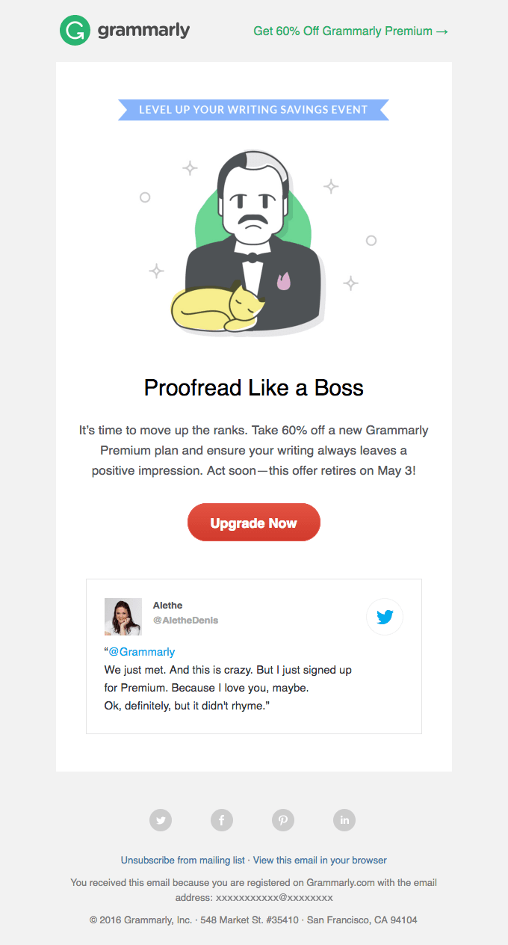Open the LinkedIn footer icon

coord(344,820)
